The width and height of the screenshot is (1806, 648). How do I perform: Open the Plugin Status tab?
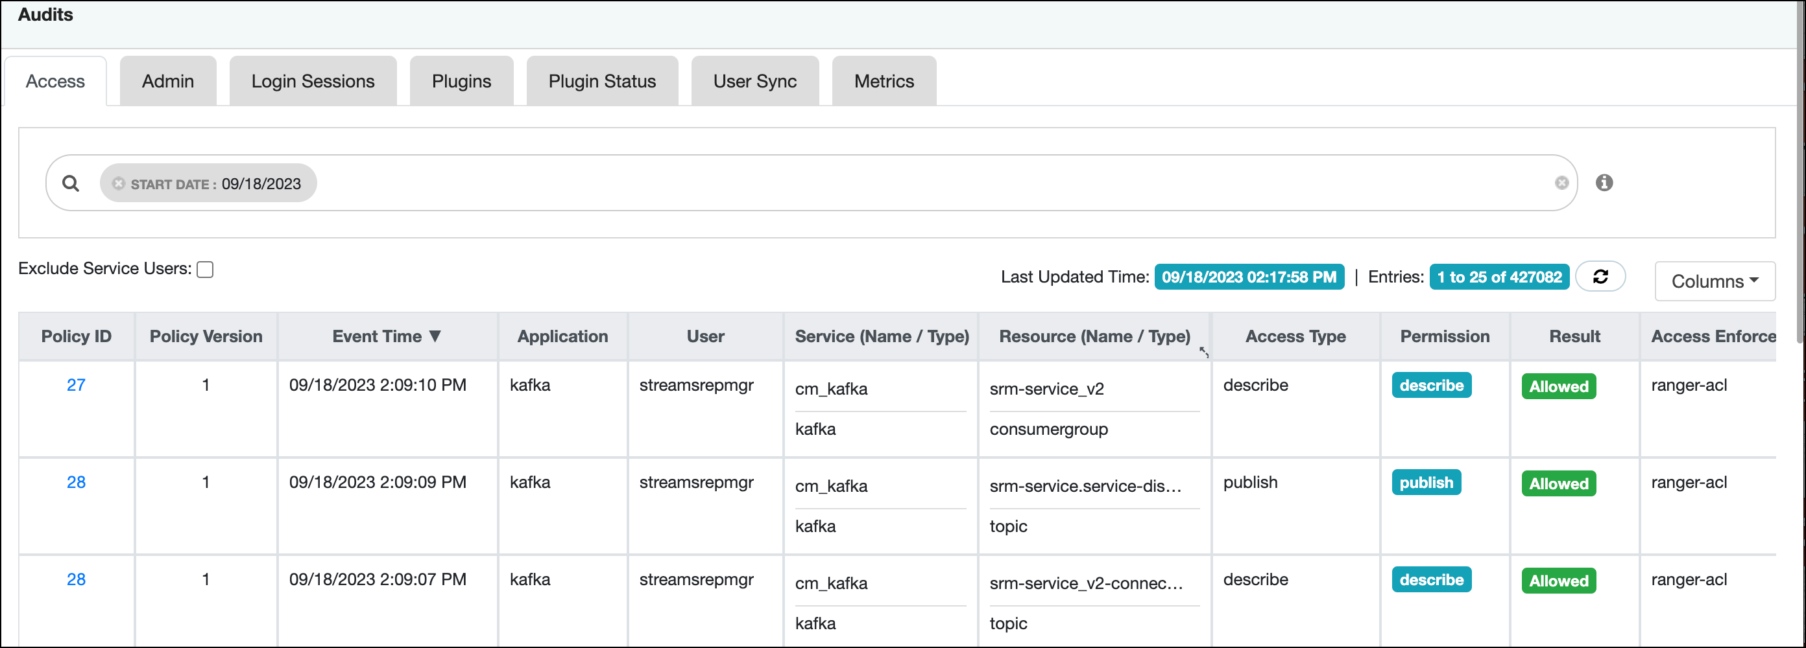point(601,80)
